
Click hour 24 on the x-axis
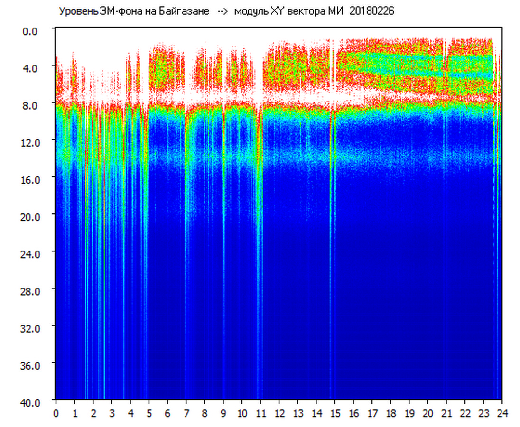point(502,413)
